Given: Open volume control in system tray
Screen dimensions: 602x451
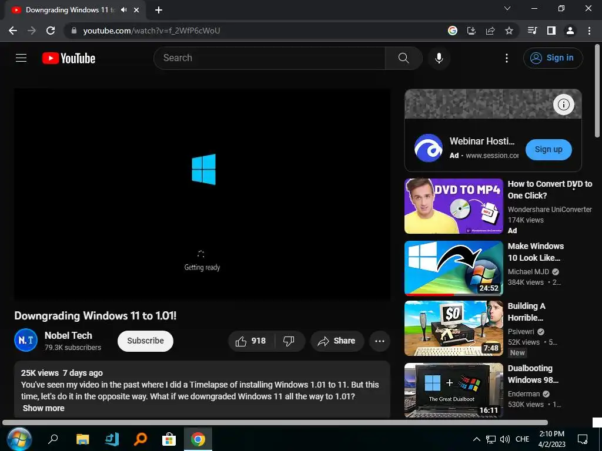Looking at the screenshot, I should [505, 439].
